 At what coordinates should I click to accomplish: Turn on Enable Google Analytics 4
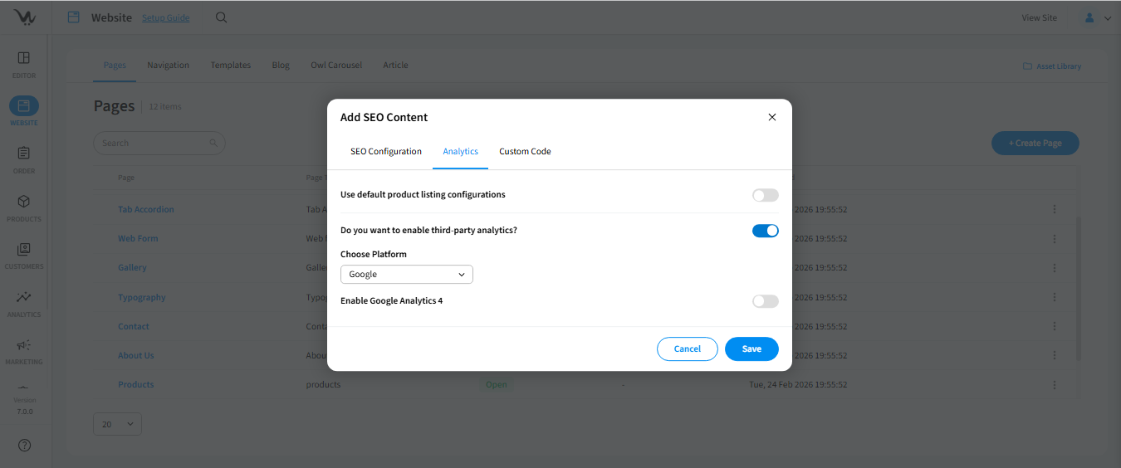click(x=765, y=301)
